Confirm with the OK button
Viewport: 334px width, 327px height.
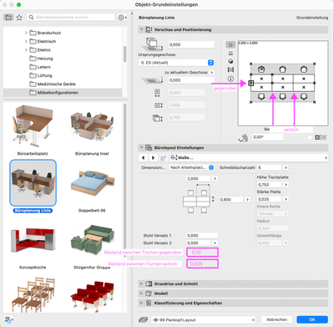tap(312, 319)
